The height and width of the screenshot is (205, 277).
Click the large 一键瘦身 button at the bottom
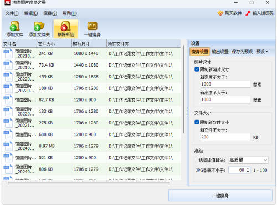(220, 196)
